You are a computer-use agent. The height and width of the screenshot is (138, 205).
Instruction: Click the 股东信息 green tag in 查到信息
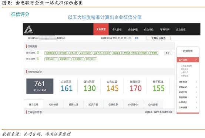pos(63,53)
